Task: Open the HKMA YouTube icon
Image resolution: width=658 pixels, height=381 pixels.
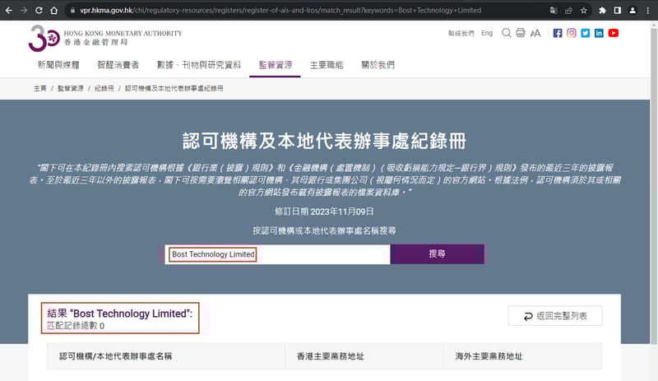Action: pos(613,33)
